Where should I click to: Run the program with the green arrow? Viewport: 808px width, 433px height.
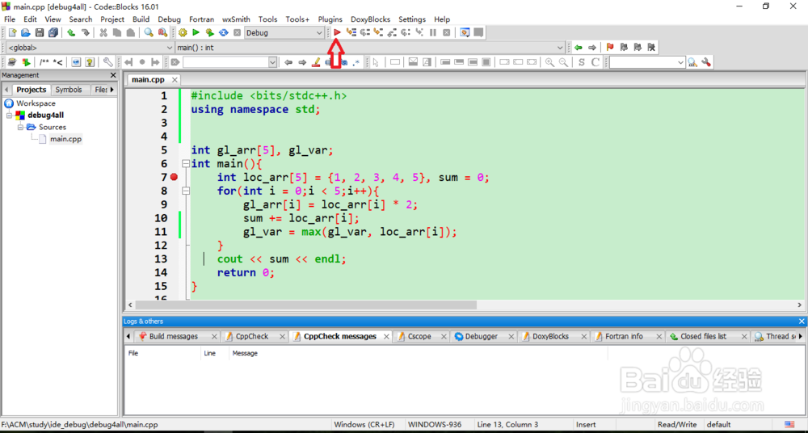point(196,32)
